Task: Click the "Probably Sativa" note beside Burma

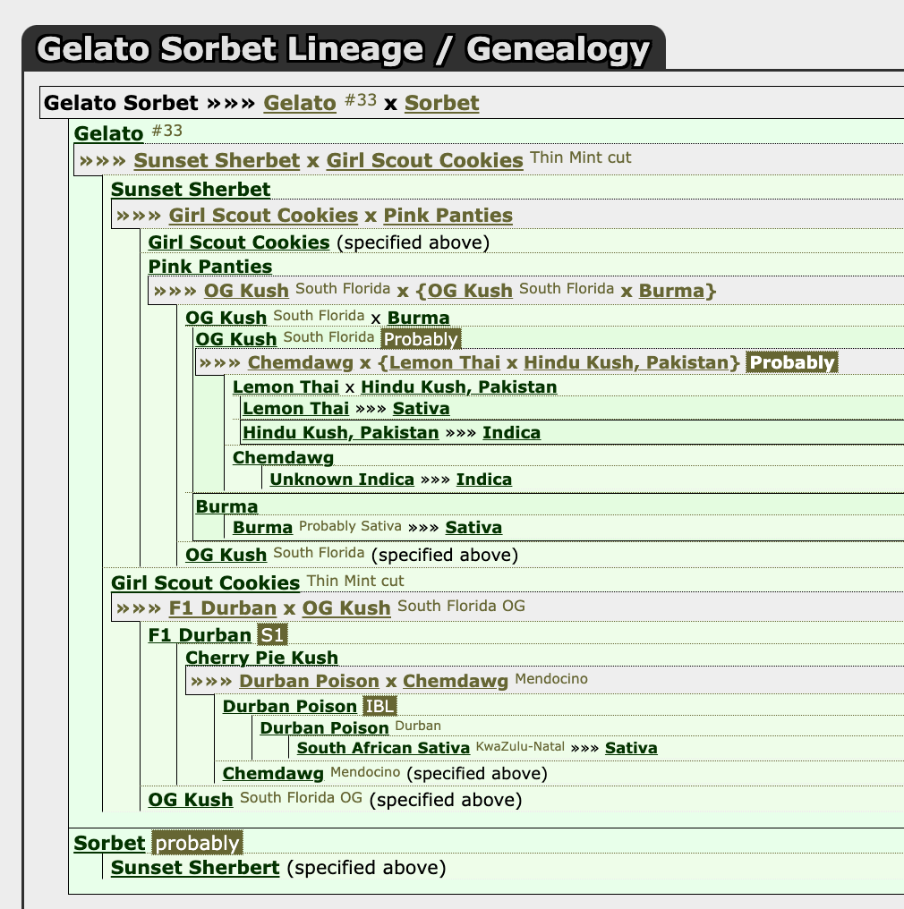Action: point(350,526)
